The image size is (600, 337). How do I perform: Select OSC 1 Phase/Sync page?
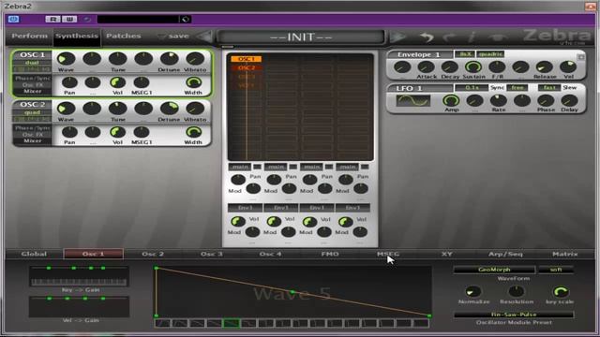click(33, 79)
